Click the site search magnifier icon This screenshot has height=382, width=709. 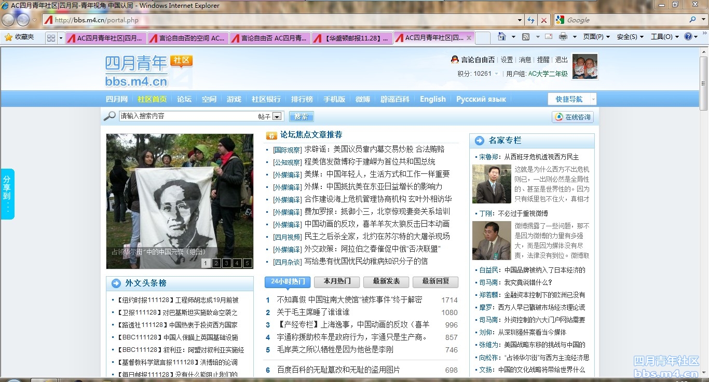(x=109, y=116)
